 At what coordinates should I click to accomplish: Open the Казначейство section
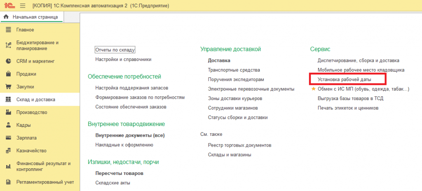pyautogui.click(x=40, y=151)
